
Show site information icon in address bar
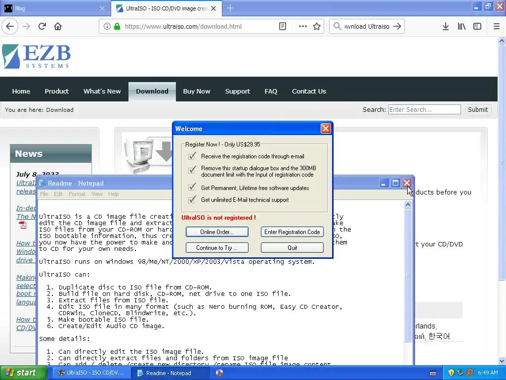107,27
